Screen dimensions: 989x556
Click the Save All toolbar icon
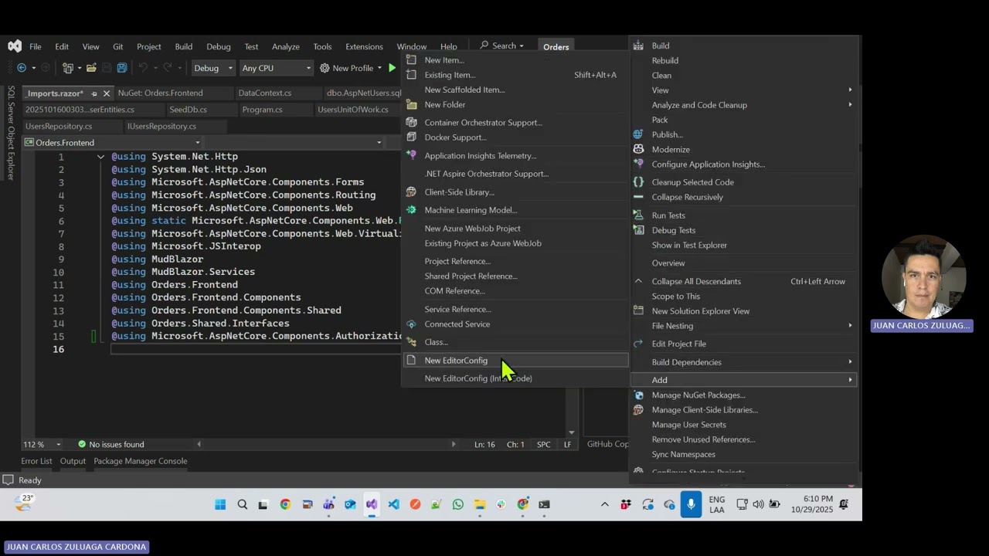coord(121,68)
